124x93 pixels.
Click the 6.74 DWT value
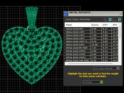coord(105,45)
